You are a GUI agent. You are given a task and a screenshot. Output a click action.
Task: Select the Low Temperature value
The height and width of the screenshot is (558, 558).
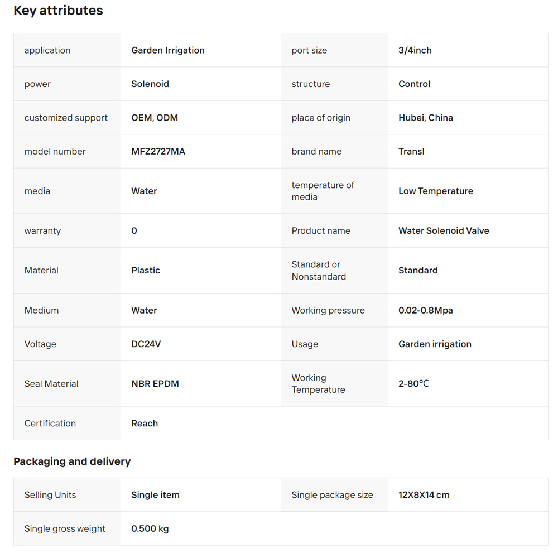[436, 191]
